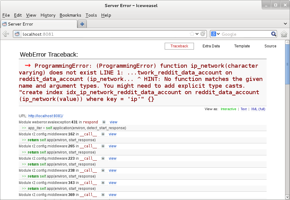Switch to the Extra Data tab

[x=211, y=46]
